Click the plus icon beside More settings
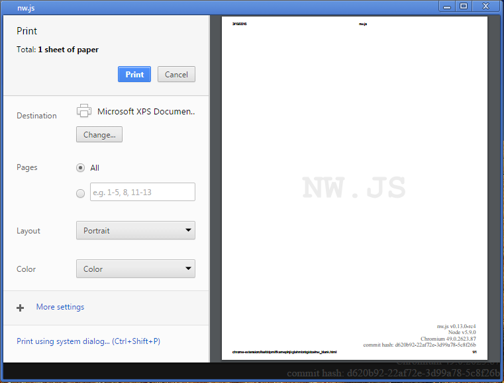The width and height of the screenshot is (504, 383). coord(21,308)
